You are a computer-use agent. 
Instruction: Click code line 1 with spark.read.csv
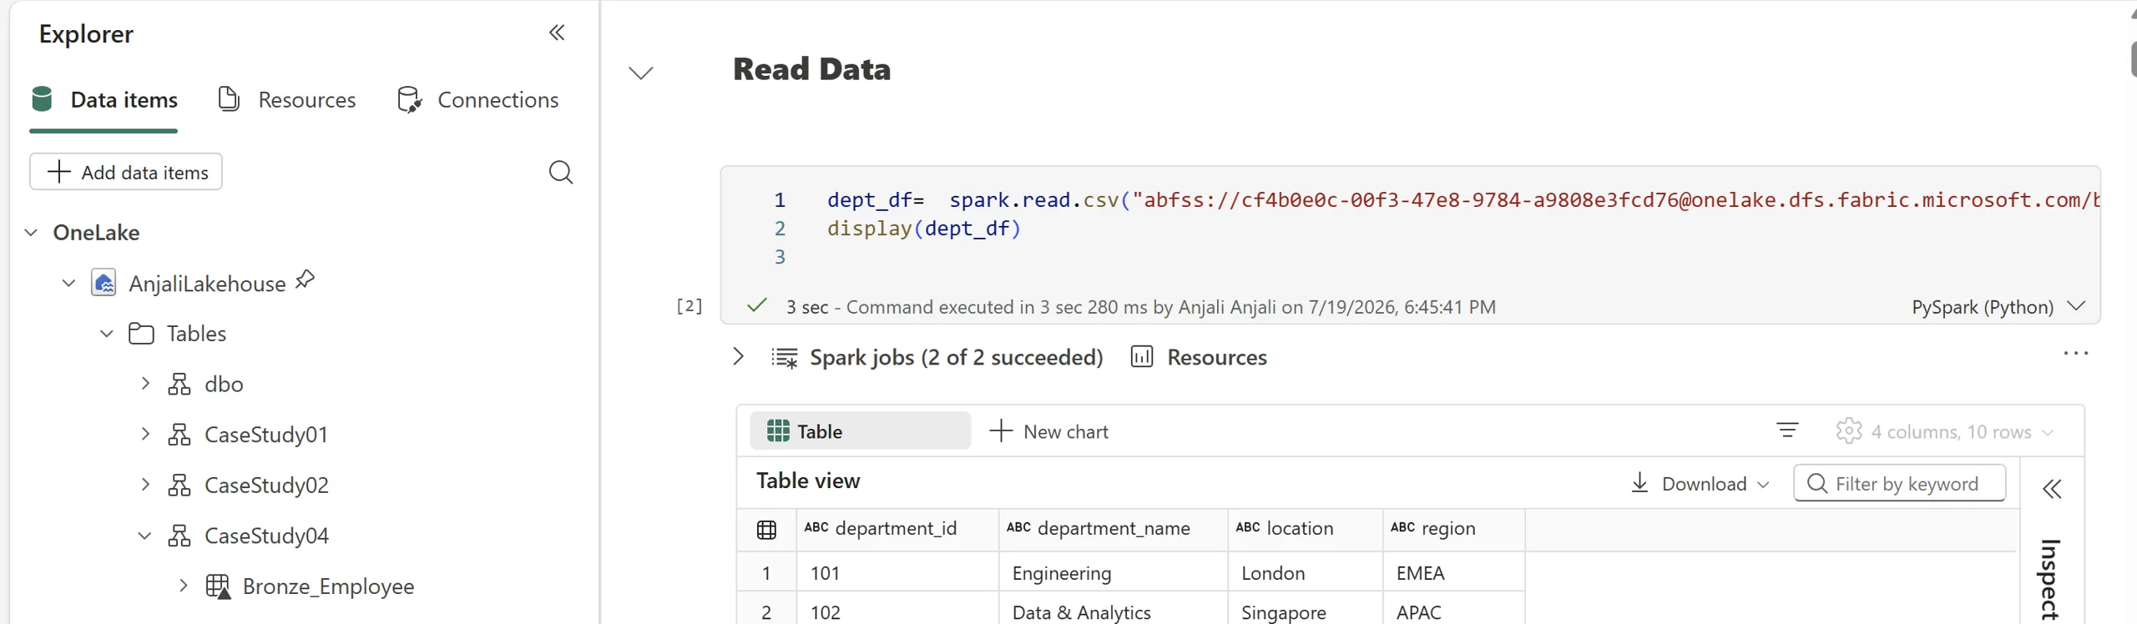coord(1463,200)
